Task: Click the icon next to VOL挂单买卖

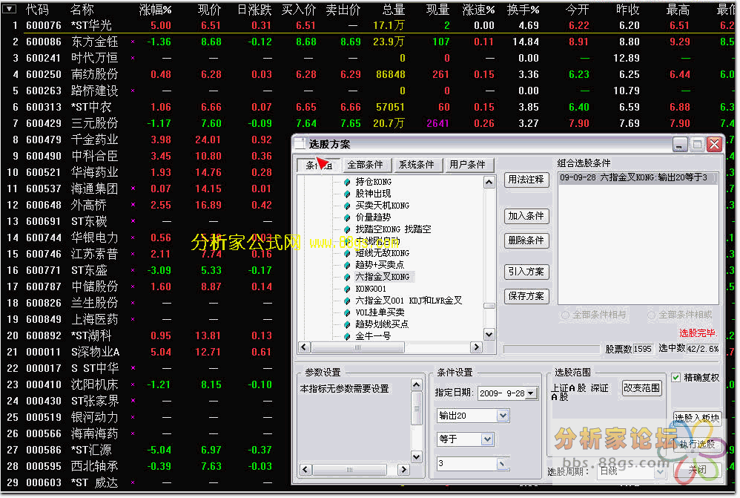Action: (347, 312)
